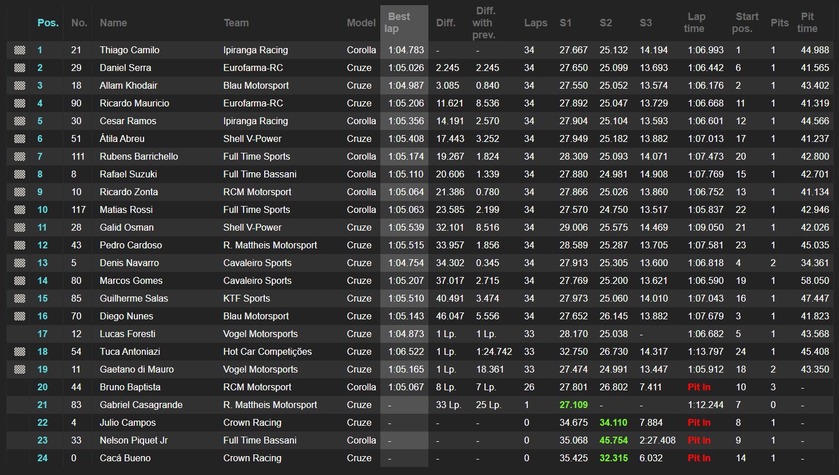Click checkered flag icon for Rafael Suzuki
The height and width of the screenshot is (475, 839).
(x=19, y=175)
